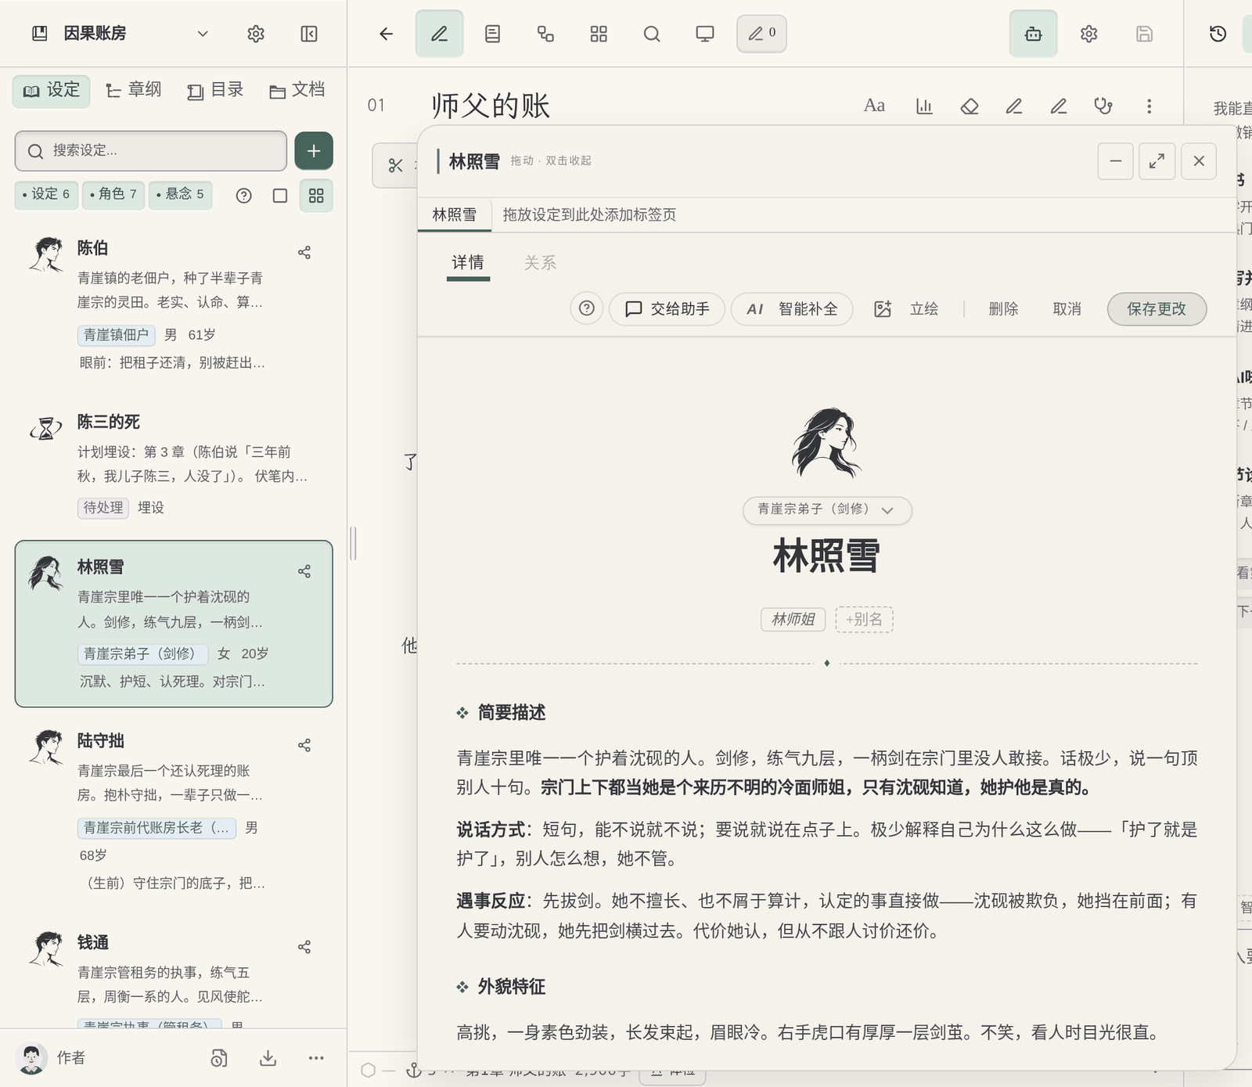The image size is (1252, 1087).
Task: Open the monitor presentation icon
Action: coord(705,34)
